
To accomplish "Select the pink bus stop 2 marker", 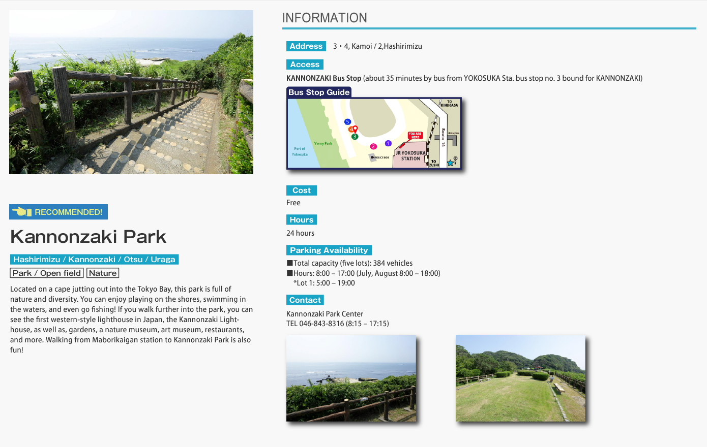I will tap(373, 146).
